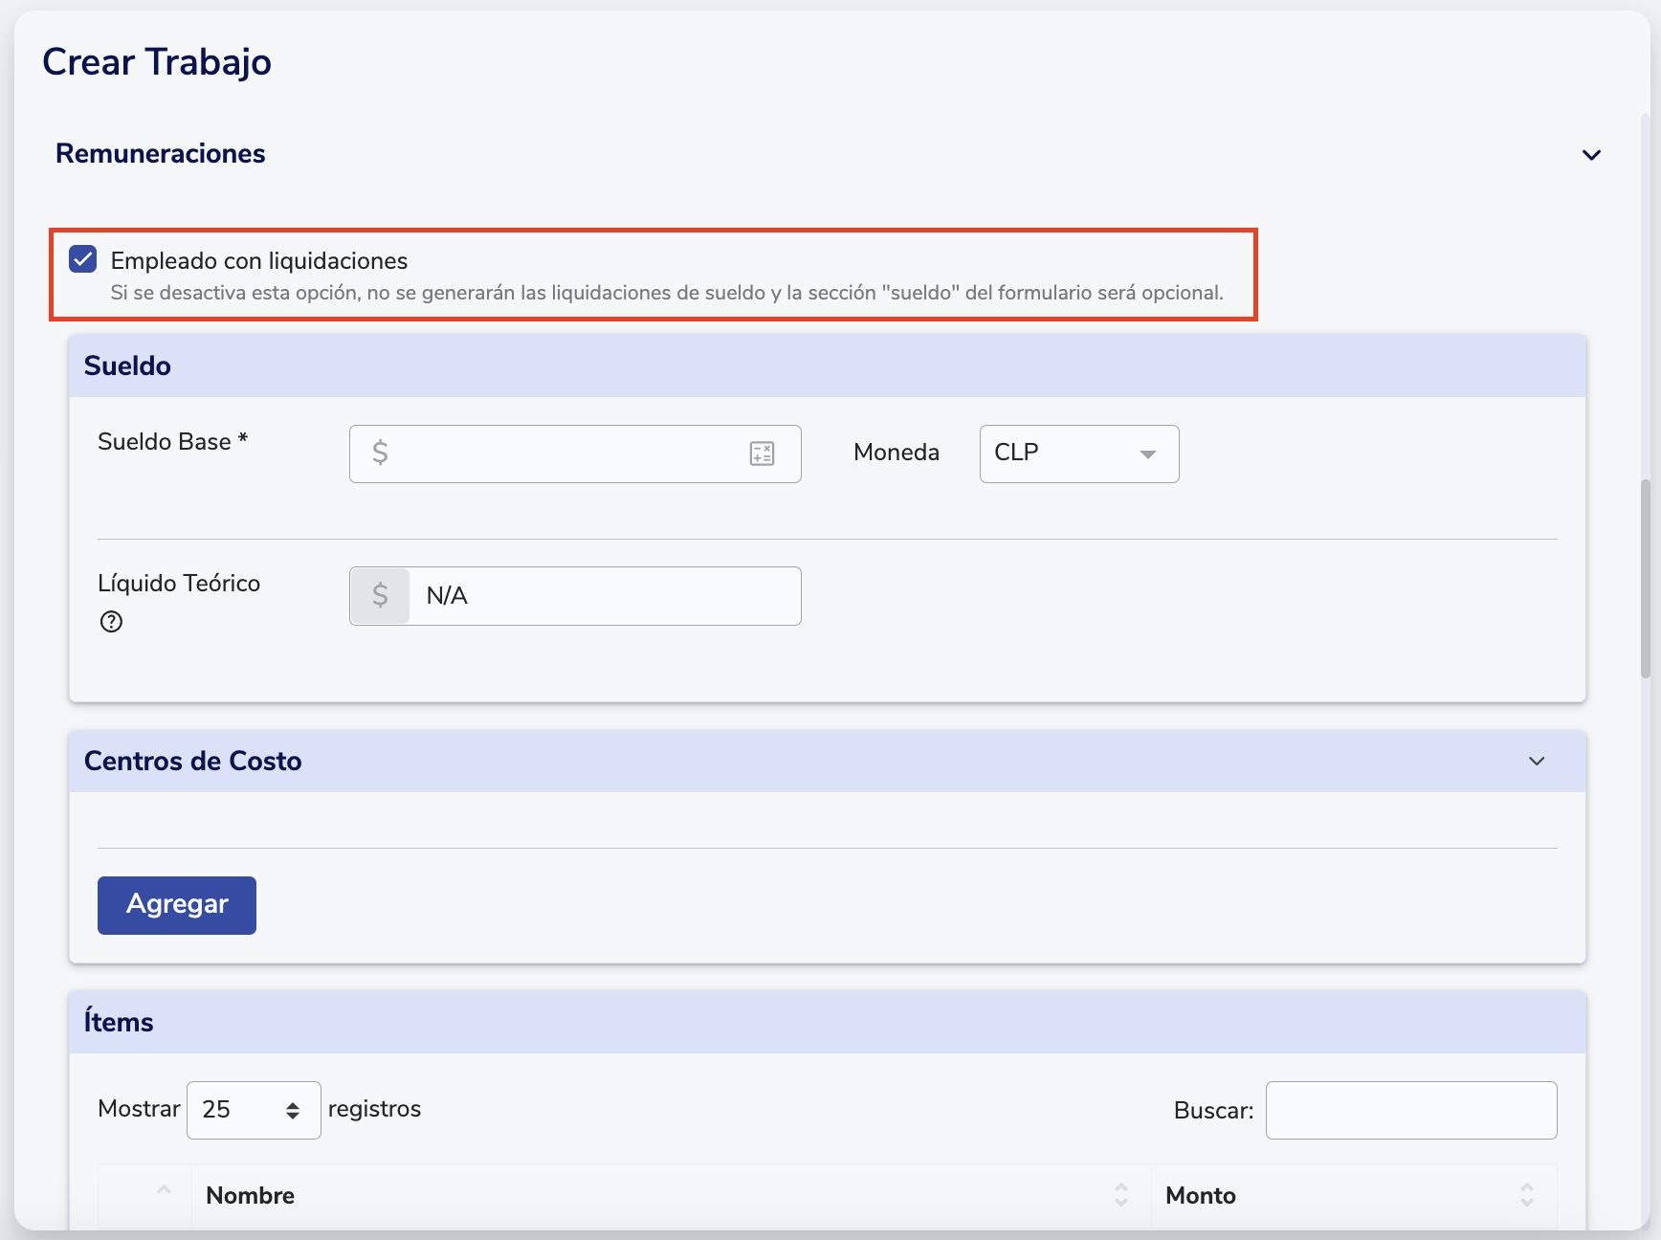
Task: Open the Mostrar records count dropdown
Action: click(254, 1110)
